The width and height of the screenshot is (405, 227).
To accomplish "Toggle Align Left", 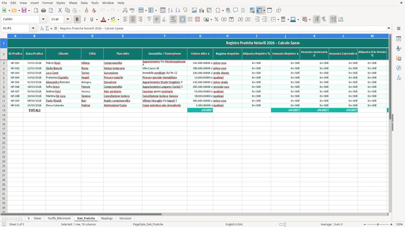I will [125, 20].
